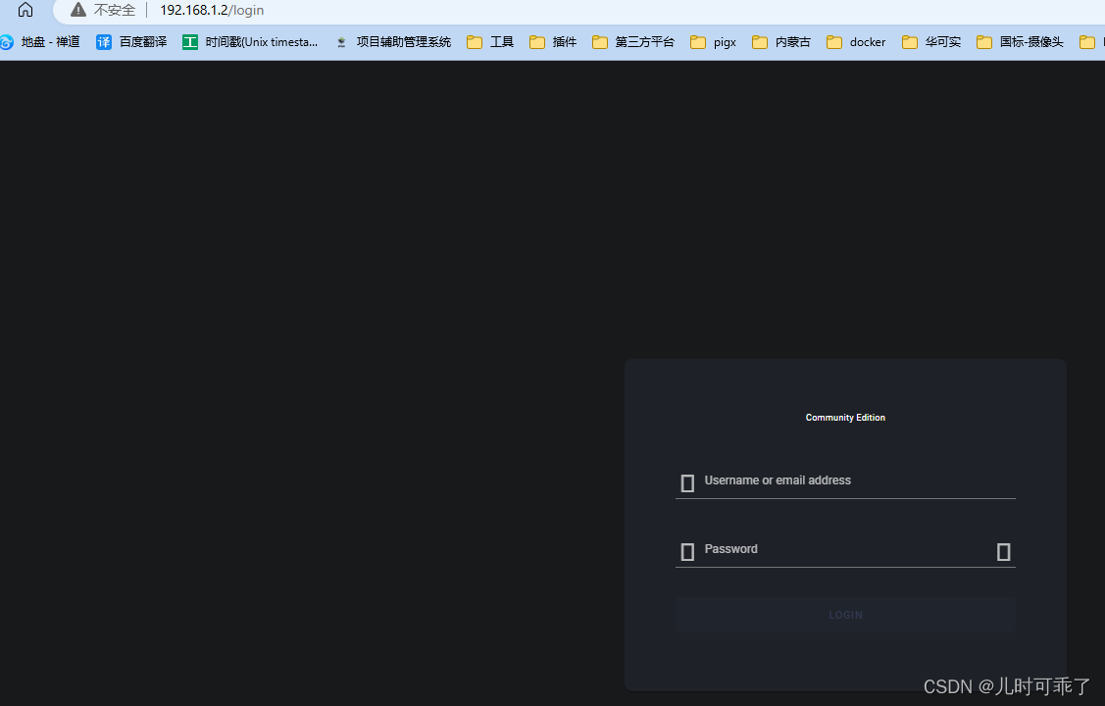This screenshot has height=706, width=1105.
Task: Open the 百度翻译 bookmark
Action: 130,41
